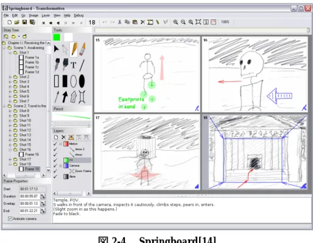Click the green foreground color swatch
Viewport: 313px width, 243px height.
57,37
